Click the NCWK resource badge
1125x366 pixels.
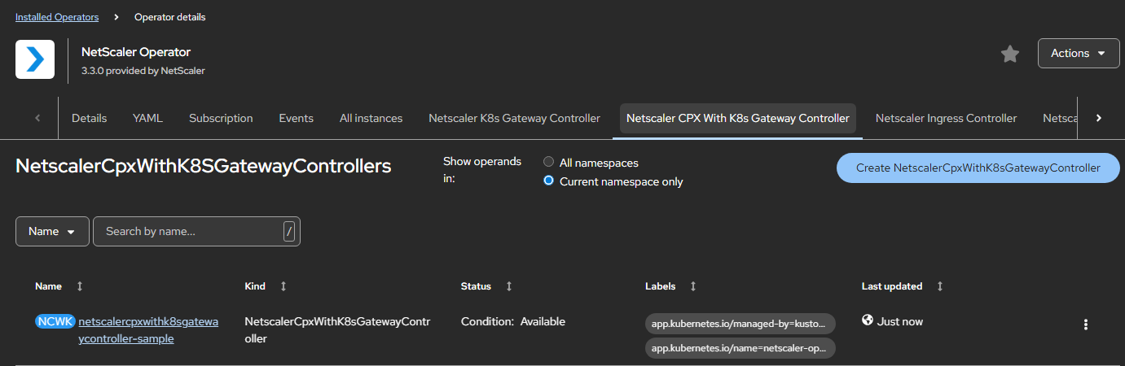click(55, 321)
